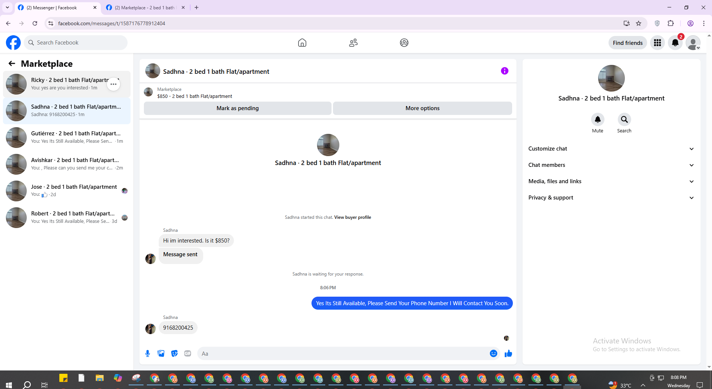Viewport: 712px width, 389px height.
Task: Send a voice clip with the microphone icon
Action: pyautogui.click(x=148, y=353)
